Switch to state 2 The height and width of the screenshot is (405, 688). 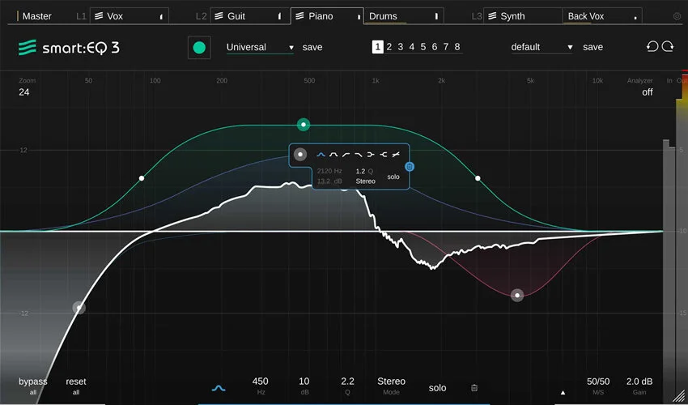click(x=389, y=46)
